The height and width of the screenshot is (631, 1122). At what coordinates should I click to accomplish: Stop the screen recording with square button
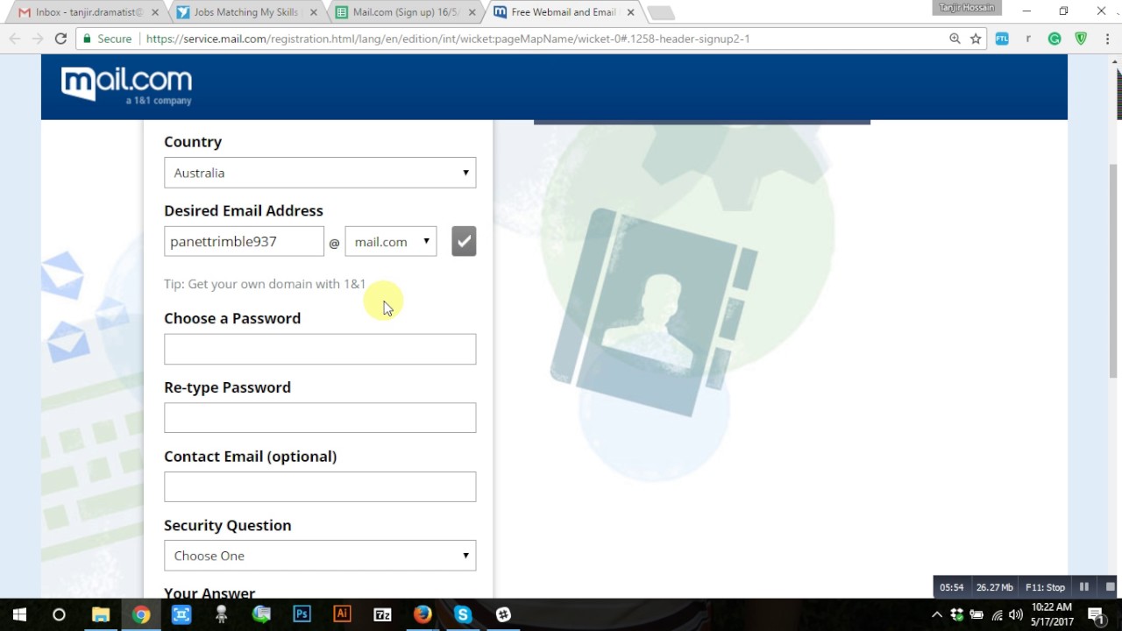(x=1110, y=587)
